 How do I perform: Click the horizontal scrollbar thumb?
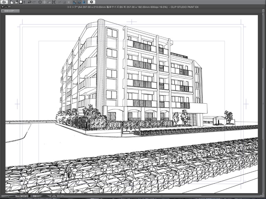pos(162,196)
